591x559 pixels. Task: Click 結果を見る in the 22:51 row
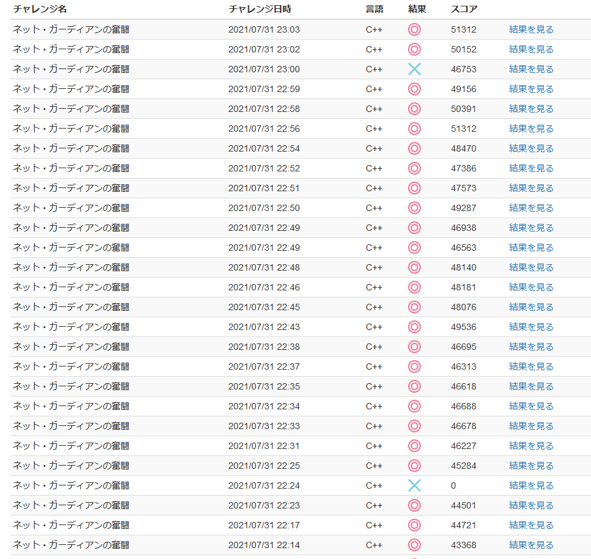tap(531, 188)
